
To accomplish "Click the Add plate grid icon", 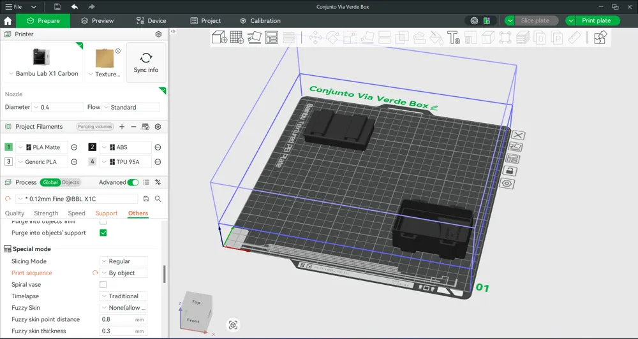I will pyautogui.click(x=237, y=38).
